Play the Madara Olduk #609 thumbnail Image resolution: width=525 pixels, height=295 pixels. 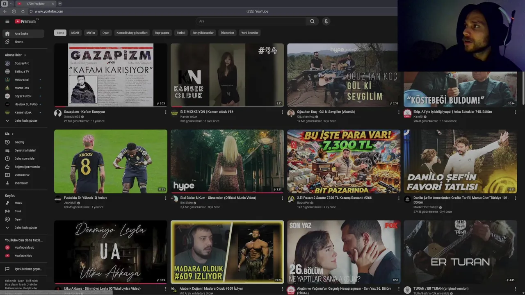(227, 252)
